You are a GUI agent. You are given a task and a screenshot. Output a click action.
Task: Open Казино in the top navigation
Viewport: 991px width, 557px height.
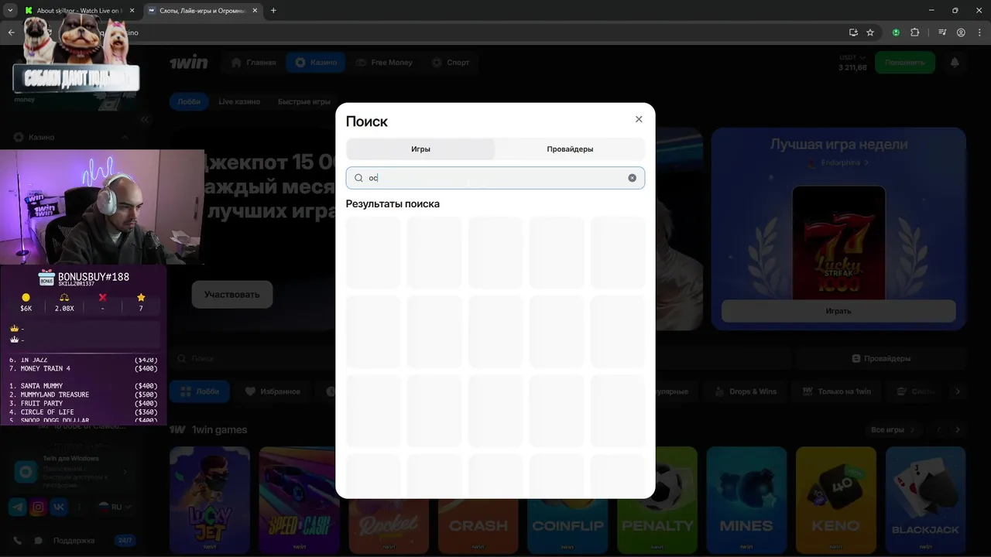pos(316,63)
